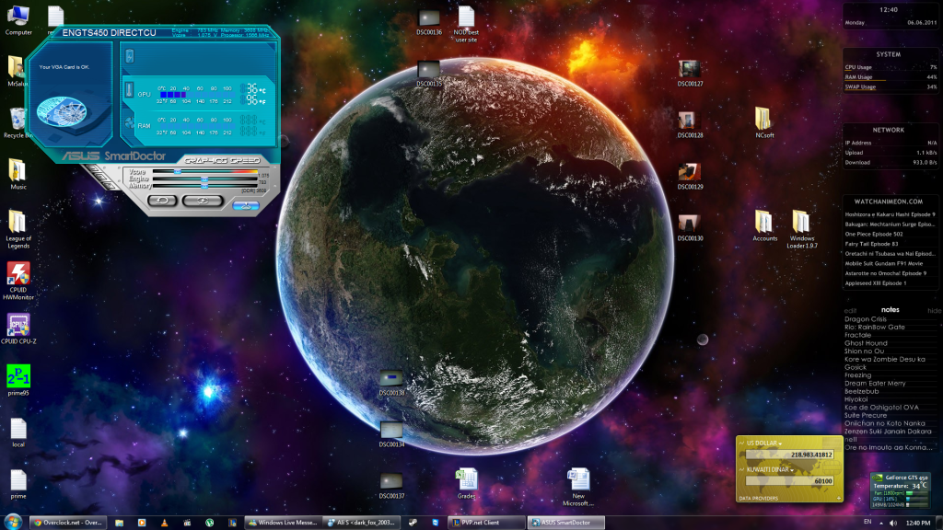Select the battery/power icon in SmartDoctor
The width and height of the screenshot is (943, 530).
[x=130, y=56]
